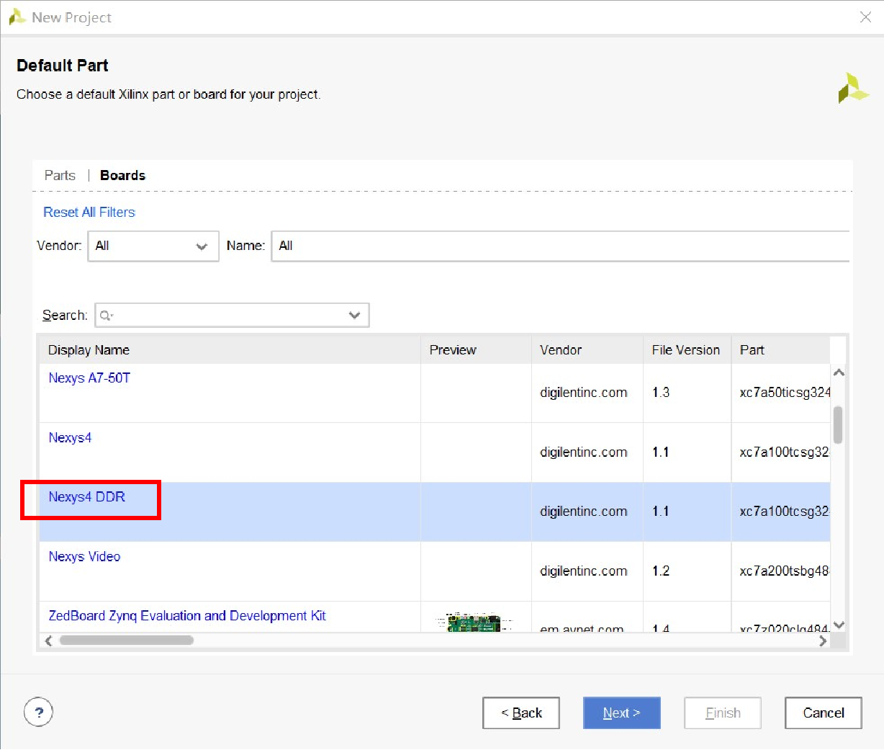Open the ZedBoard preview thumbnail

pyautogui.click(x=473, y=622)
